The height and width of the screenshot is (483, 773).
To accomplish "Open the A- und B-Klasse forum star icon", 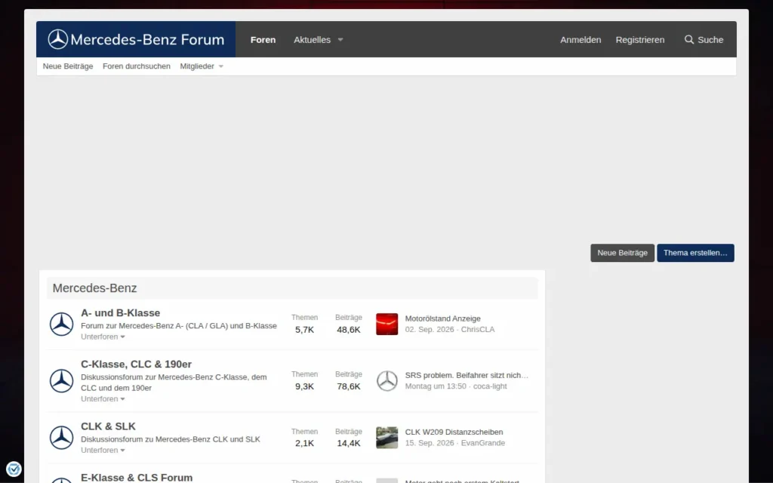I will 62,325.
